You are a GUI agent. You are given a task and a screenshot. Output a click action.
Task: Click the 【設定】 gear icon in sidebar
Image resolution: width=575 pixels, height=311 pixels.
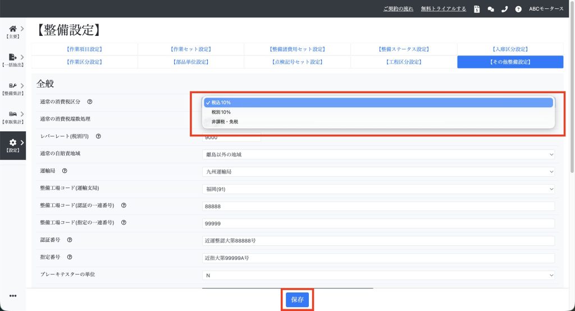click(13, 144)
